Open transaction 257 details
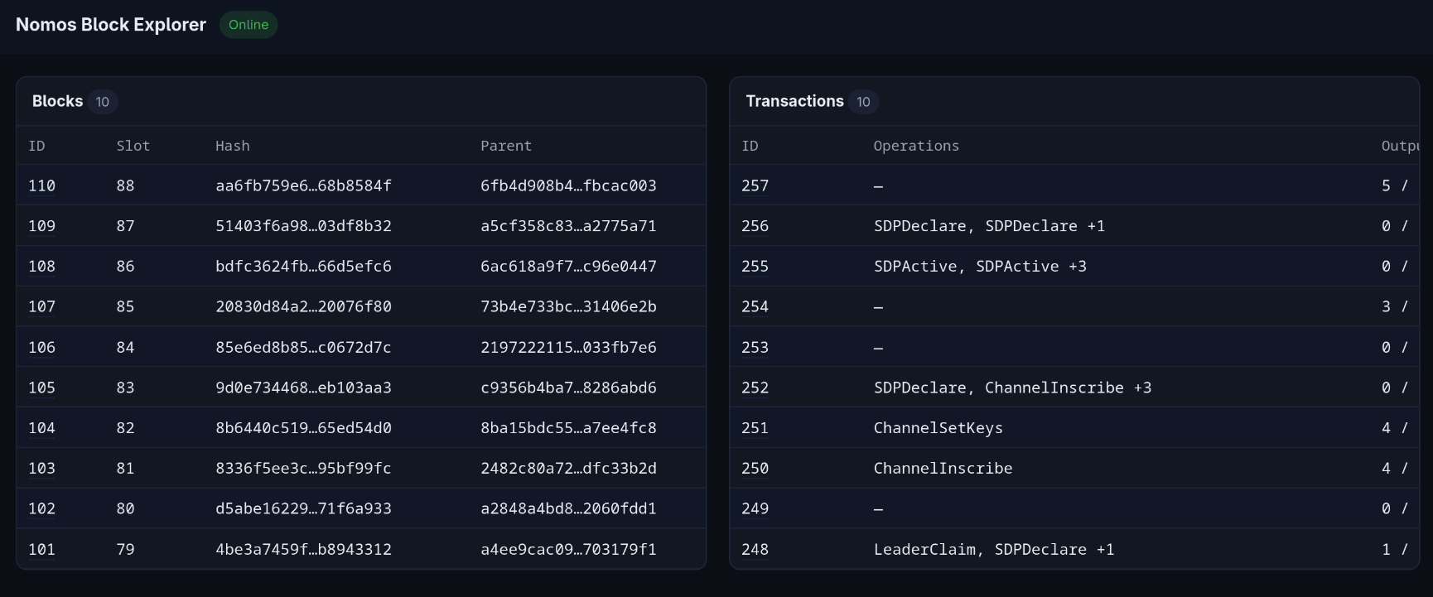Image resolution: width=1433 pixels, height=597 pixels. point(754,185)
